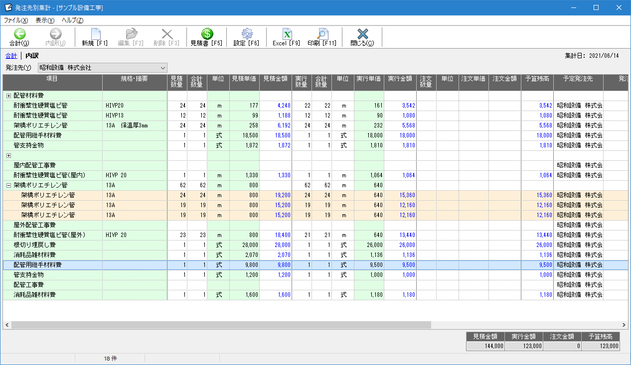Click 閉じる X icon in toolbar
Viewport: 631px width, 365px height.
coord(362,33)
